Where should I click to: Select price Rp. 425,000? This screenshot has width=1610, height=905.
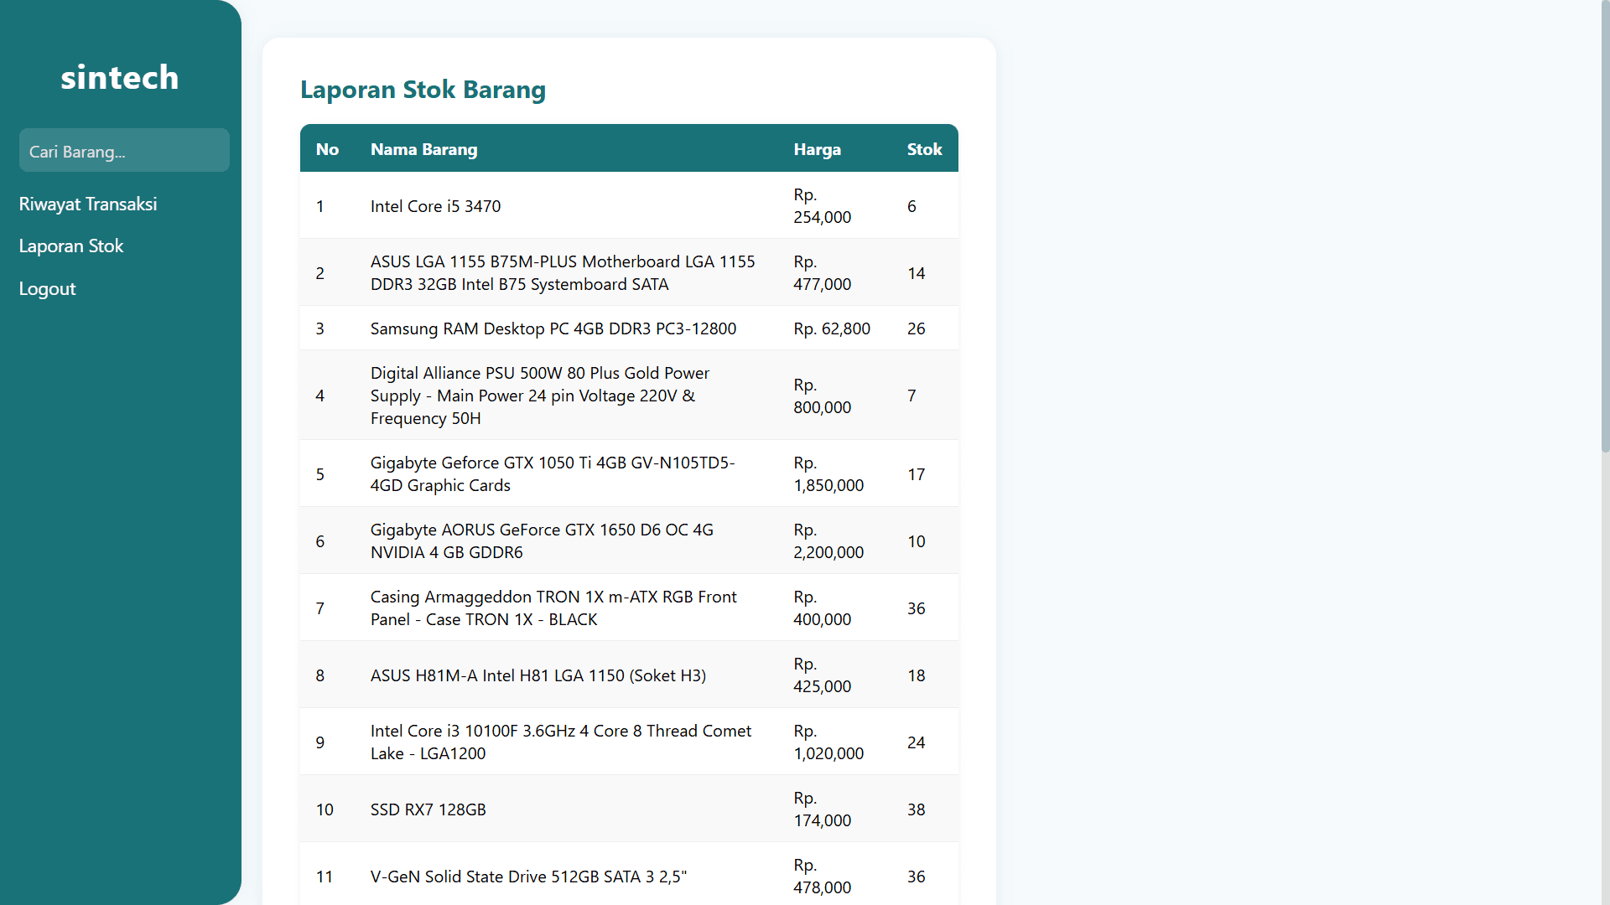coord(823,675)
